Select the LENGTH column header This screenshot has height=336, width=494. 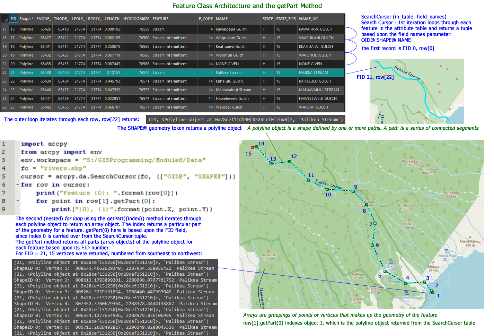112,19
